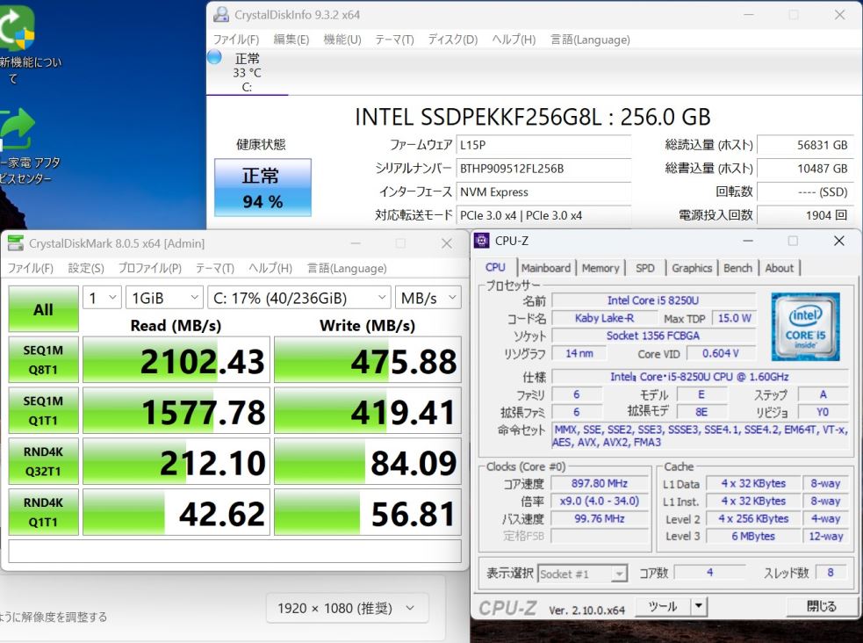The height and width of the screenshot is (643, 863).
Task: Click the SEQ1M Q8T1 write result 475.88
Action: pos(368,360)
